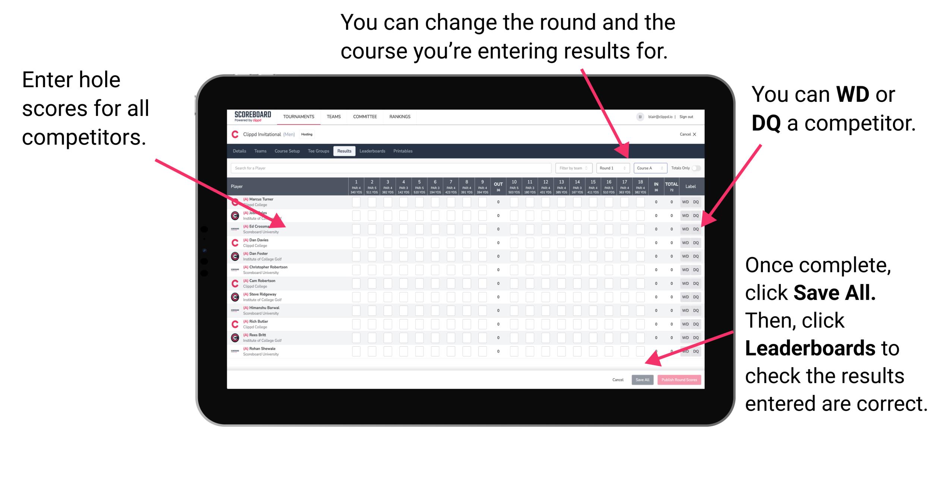Click Save All button

(642, 380)
